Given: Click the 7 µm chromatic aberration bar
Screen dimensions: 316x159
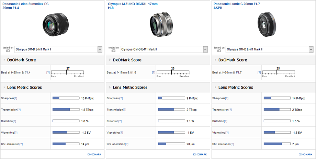Looking at the screenshot, I should [x=277, y=144].
